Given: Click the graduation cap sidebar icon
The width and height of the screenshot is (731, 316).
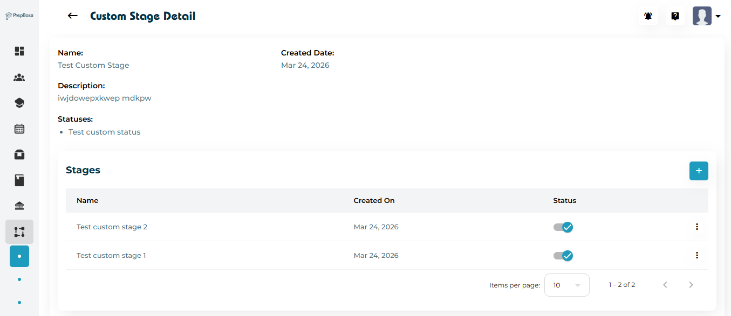Looking at the screenshot, I should (x=19, y=103).
